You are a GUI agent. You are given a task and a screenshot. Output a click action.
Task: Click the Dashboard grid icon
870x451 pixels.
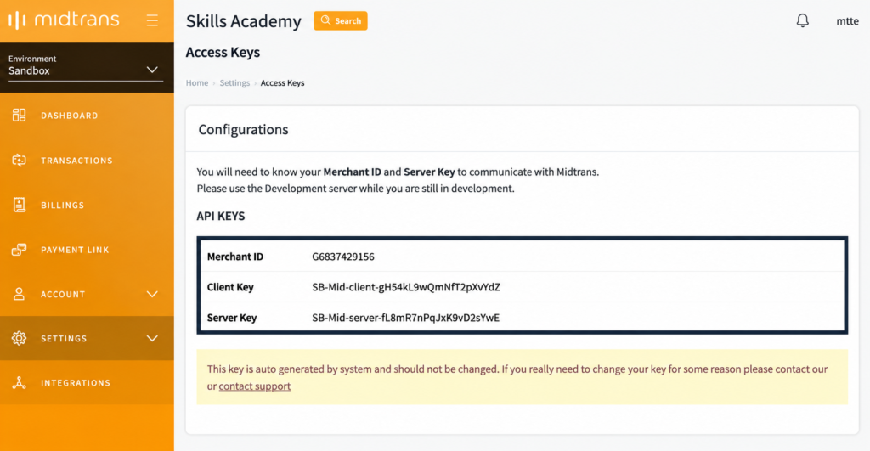[19, 115]
